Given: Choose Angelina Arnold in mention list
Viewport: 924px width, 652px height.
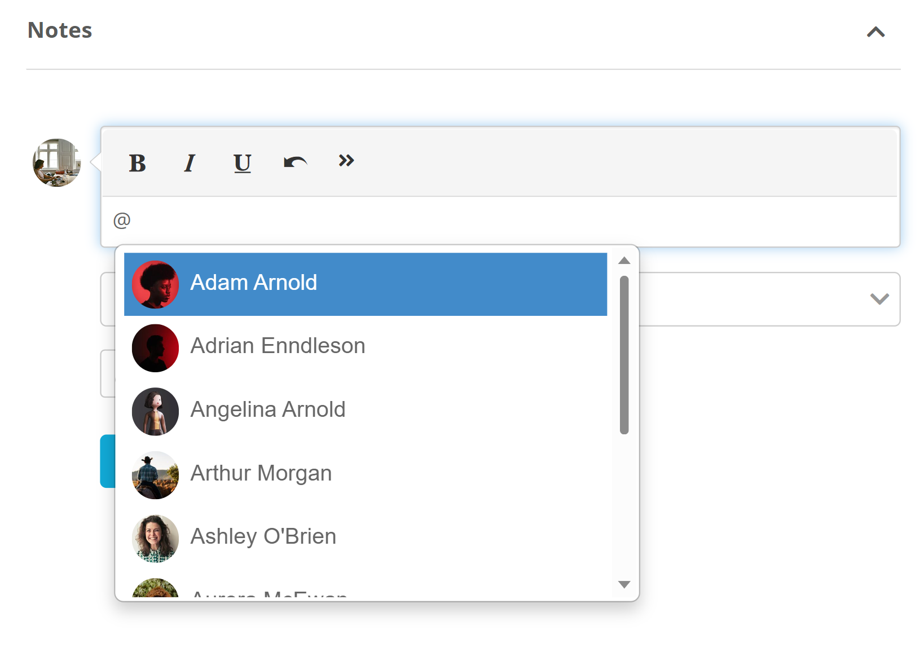Looking at the screenshot, I should point(366,411).
